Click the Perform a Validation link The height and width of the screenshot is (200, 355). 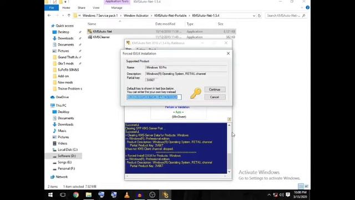coord(177,107)
